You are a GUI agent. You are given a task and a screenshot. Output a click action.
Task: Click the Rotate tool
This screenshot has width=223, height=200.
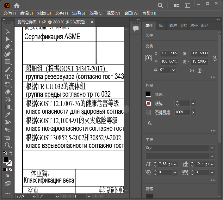[x=8, y=84]
